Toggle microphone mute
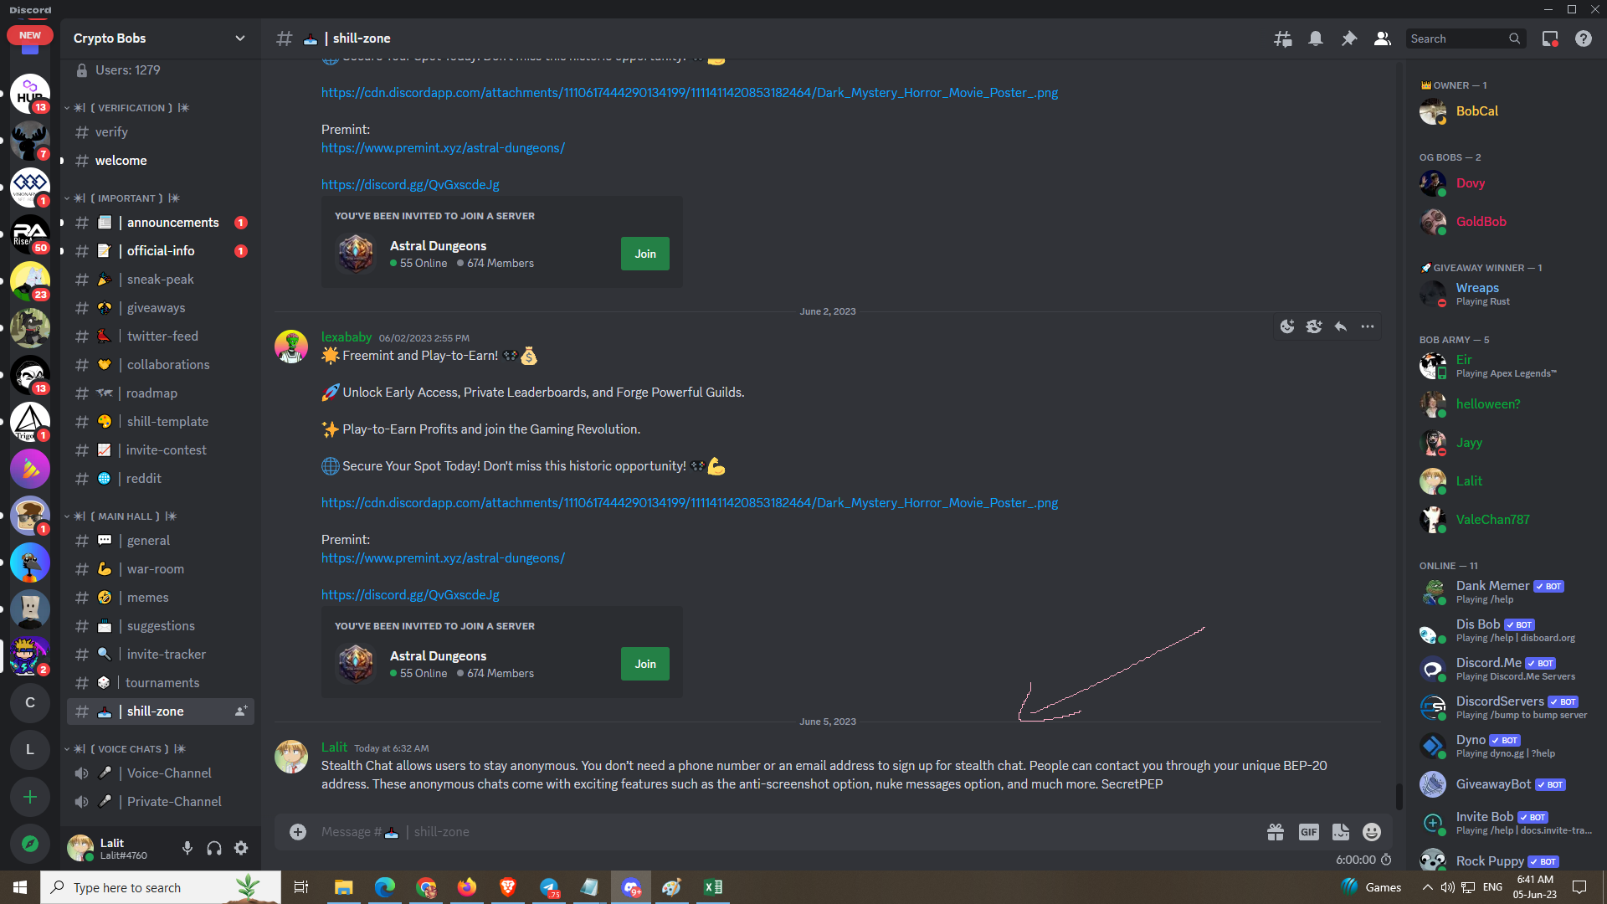The image size is (1607, 904). [187, 848]
